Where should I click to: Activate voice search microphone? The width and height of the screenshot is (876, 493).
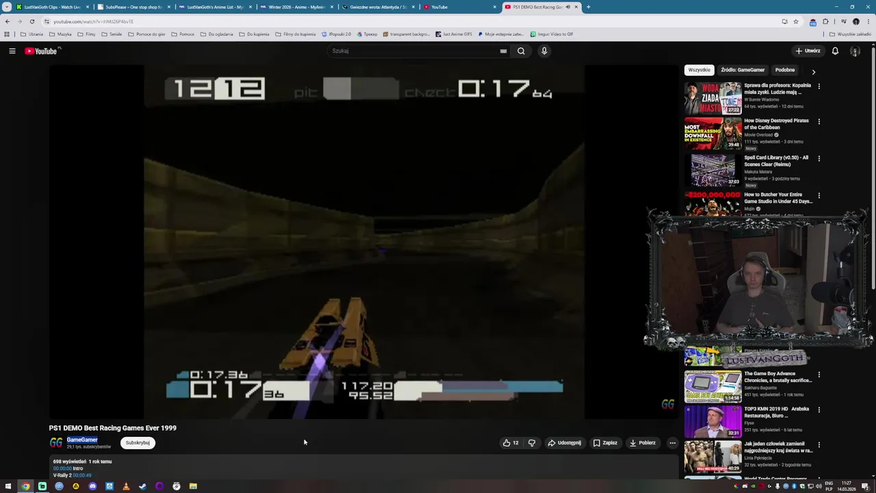pos(544,51)
